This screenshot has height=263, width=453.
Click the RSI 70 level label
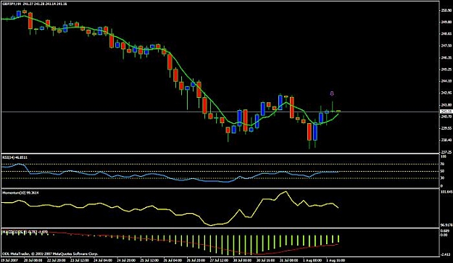443,164
